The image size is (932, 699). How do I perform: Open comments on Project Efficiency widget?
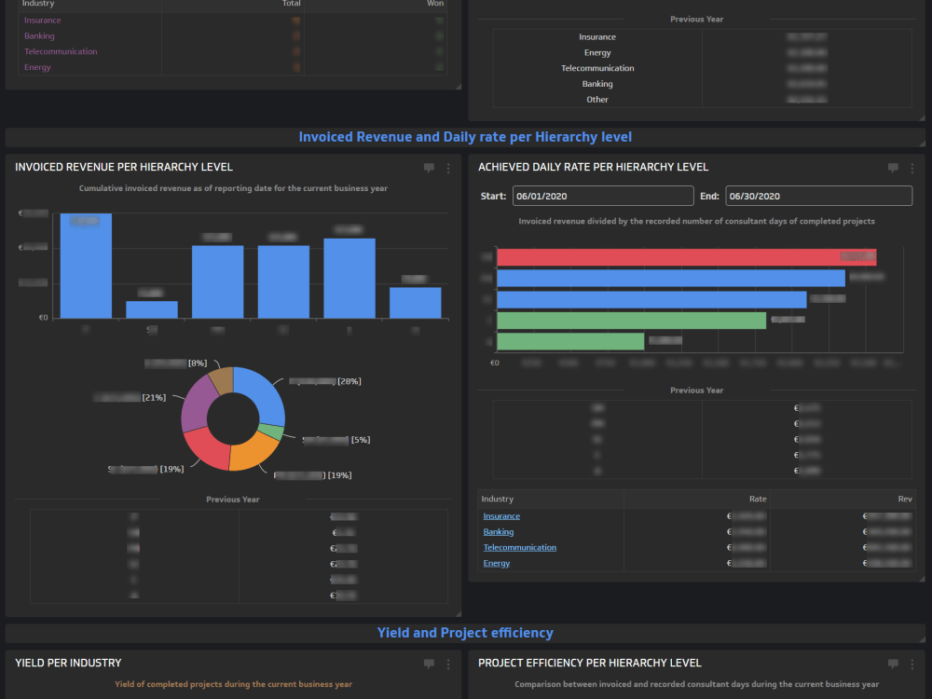pos(893,663)
